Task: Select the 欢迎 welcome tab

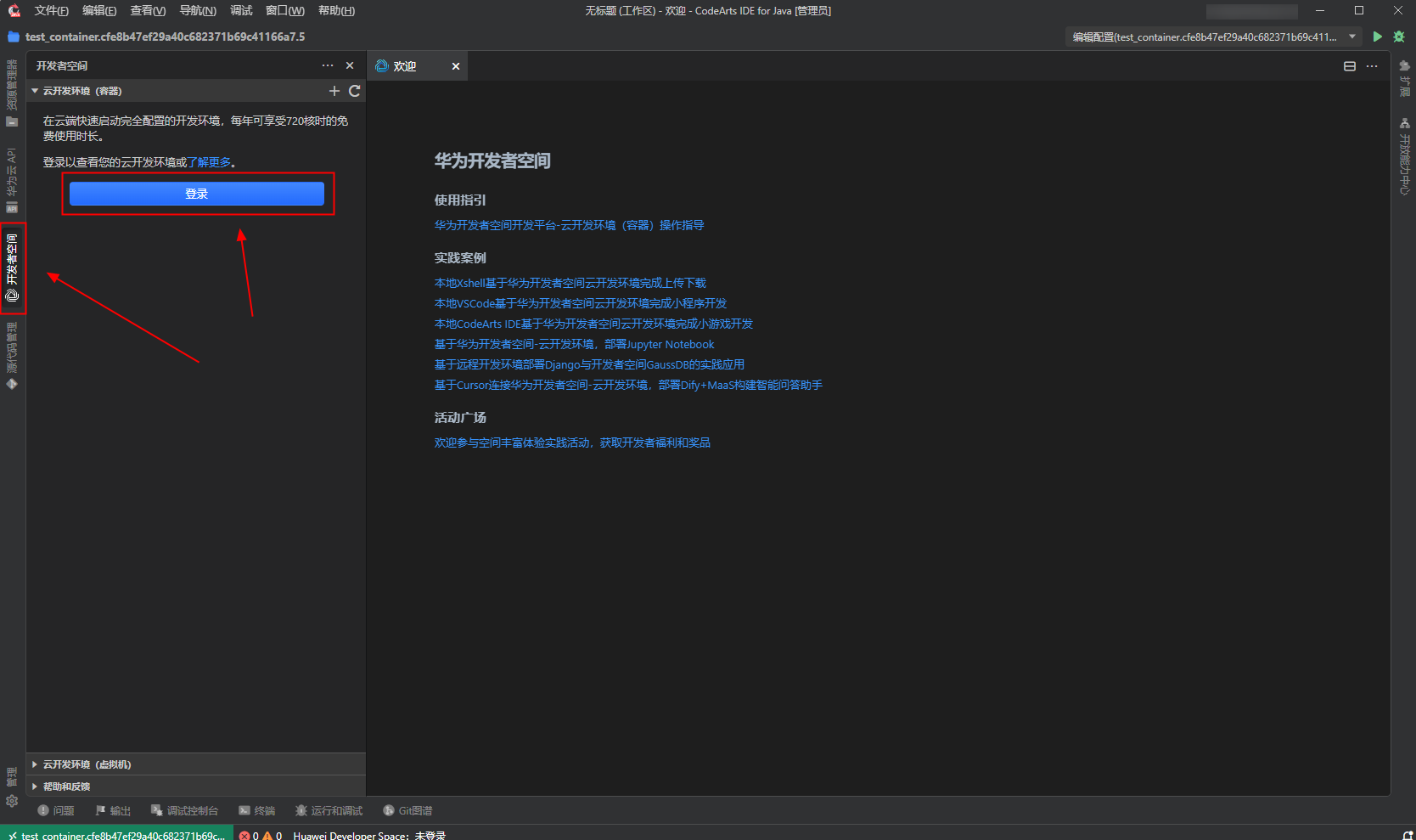Action: pyautogui.click(x=405, y=66)
